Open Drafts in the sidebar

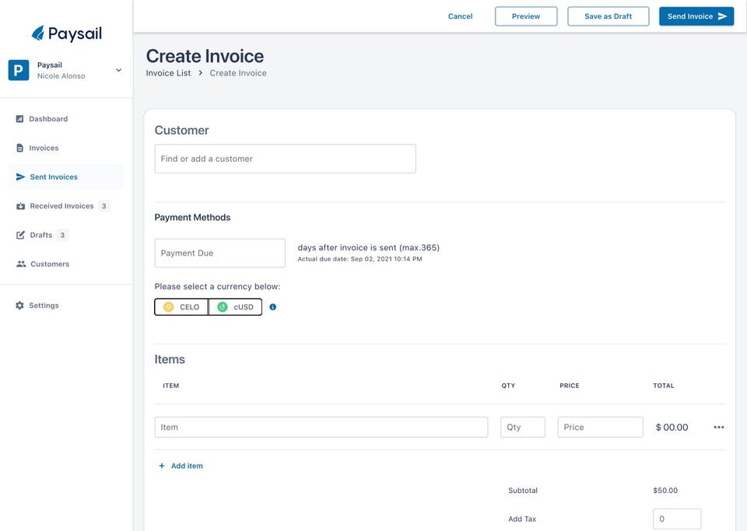(66, 235)
